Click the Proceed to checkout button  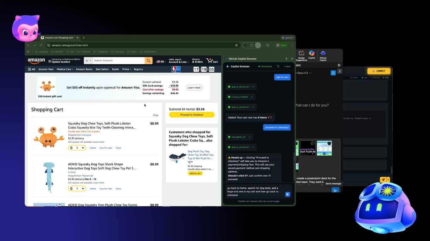192,115
